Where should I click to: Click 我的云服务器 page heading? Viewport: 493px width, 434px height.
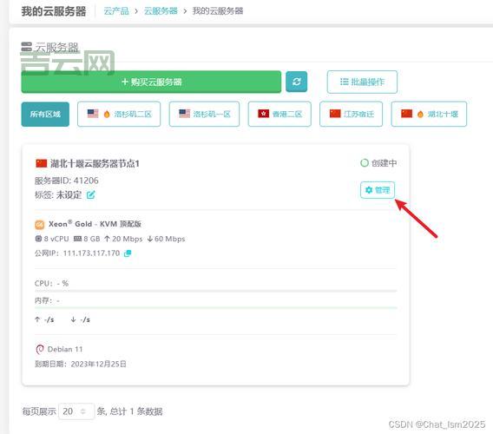(54, 11)
